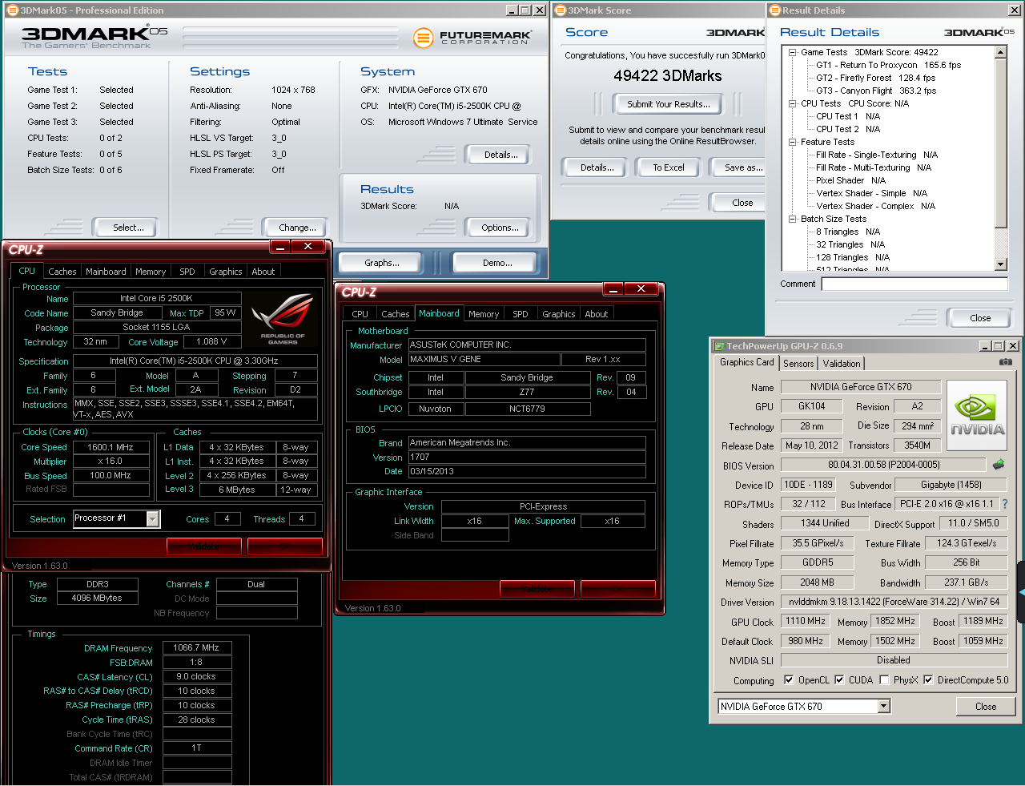The width and height of the screenshot is (1025, 786).
Task: Click the NVIDIA logo in GPU-Z
Action: click(977, 417)
